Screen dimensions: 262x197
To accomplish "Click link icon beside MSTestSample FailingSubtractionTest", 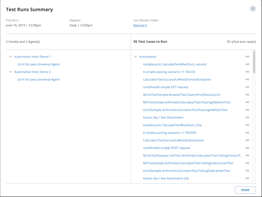I will pyautogui.click(x=247, y=163).
